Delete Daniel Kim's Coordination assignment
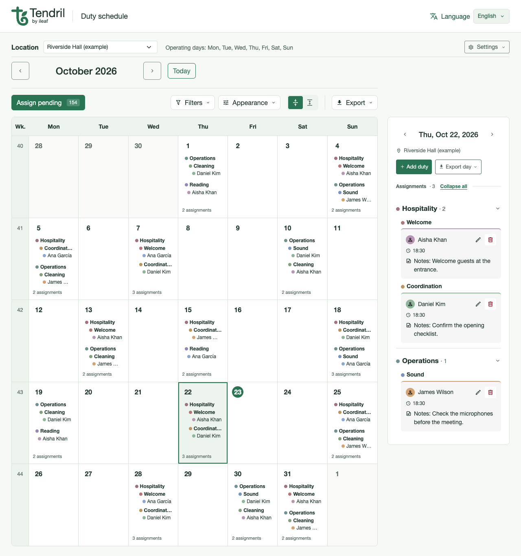 [x=490, y=304]
